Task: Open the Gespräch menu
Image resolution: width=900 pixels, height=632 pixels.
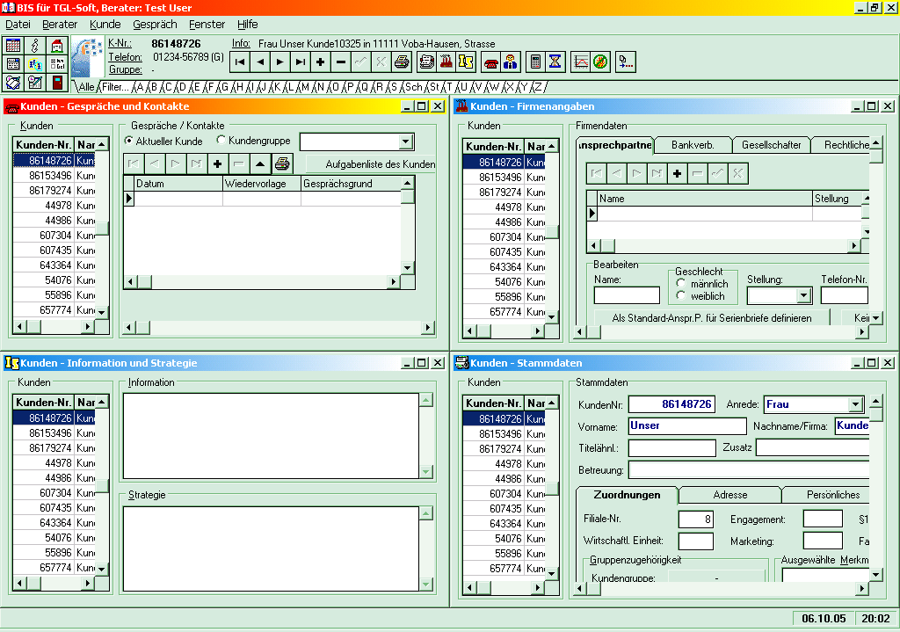Action: (x=155, y=24)
